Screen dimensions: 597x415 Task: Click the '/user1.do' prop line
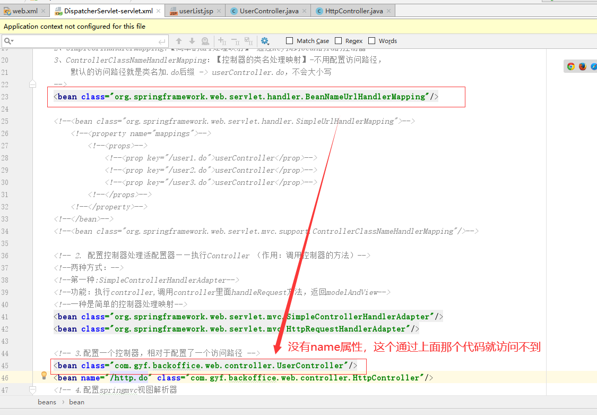pos(211,158)
